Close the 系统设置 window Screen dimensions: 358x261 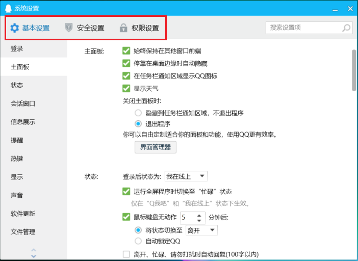[x=350, y=9]
